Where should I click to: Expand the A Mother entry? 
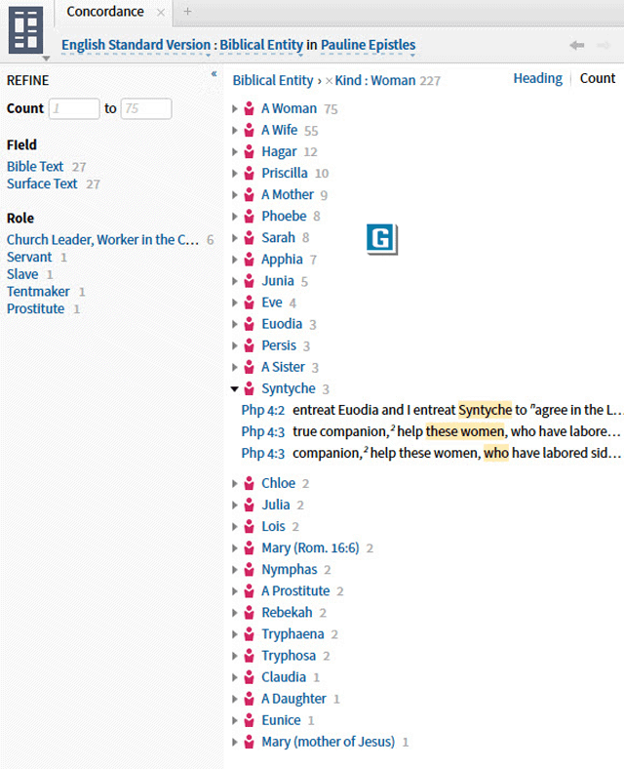click(235, 195)
